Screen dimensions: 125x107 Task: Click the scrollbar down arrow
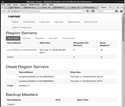pyautogui.click(x=123, y=105)
